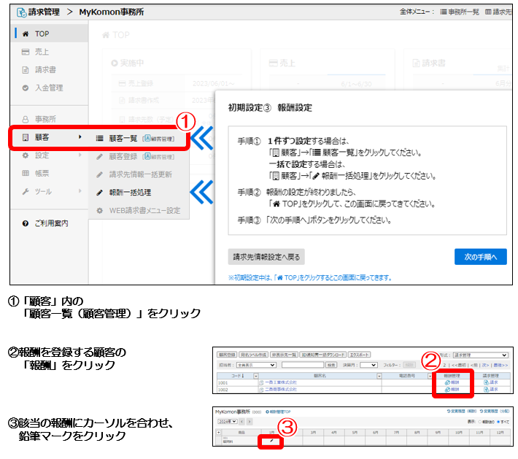Screen dimensions: 518x459
Task: Open the 担当者 全員表示 dropdown
Action: click(x=252, y=364)
